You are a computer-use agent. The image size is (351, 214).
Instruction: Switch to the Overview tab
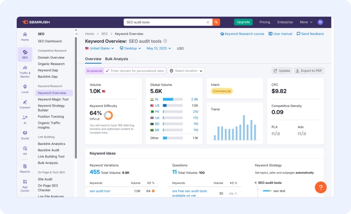coord(93,59)
